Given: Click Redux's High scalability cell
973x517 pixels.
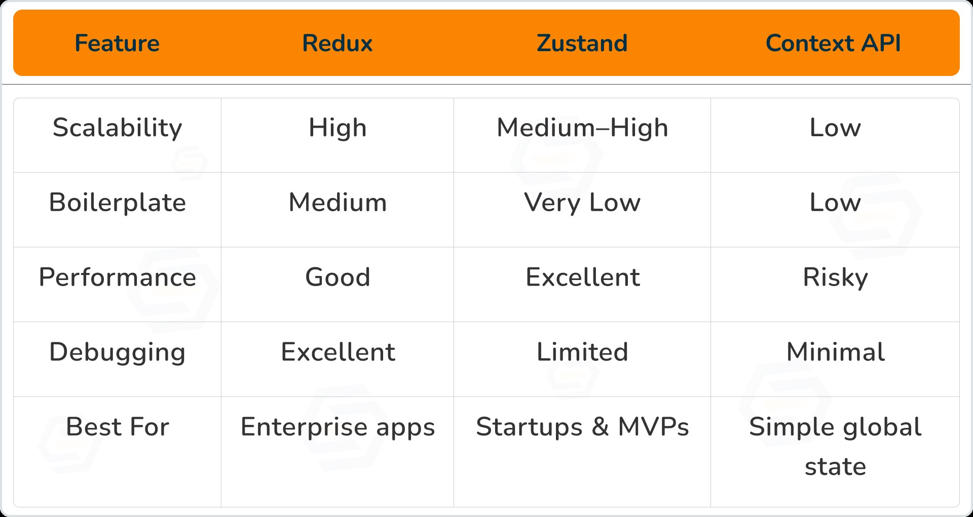Looking at the screenshot, I should click(338, 128).
